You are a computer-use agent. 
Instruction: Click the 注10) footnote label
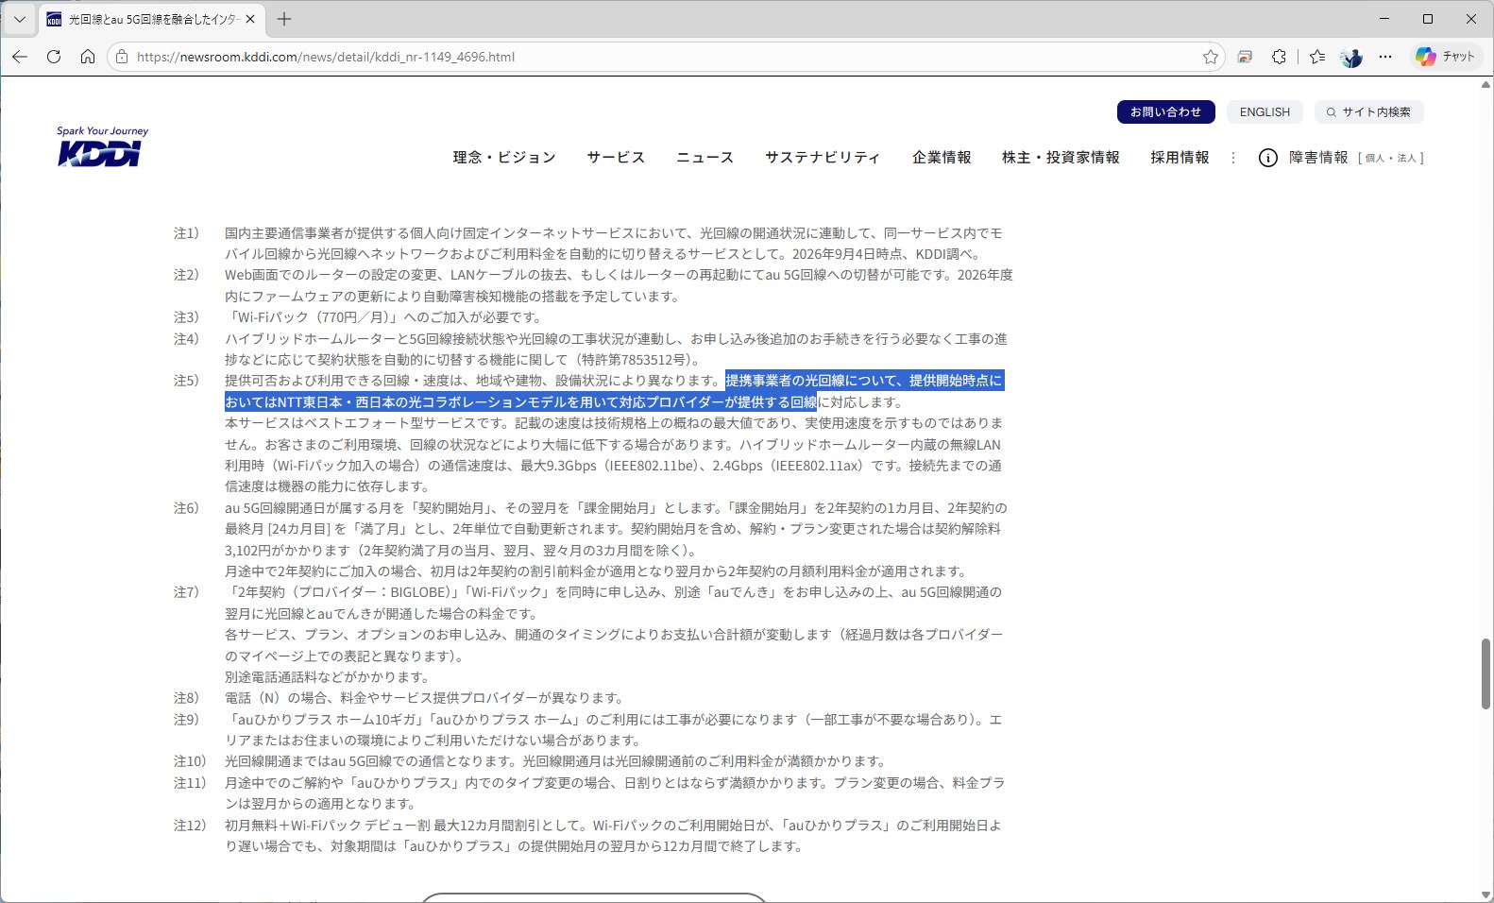190,761
